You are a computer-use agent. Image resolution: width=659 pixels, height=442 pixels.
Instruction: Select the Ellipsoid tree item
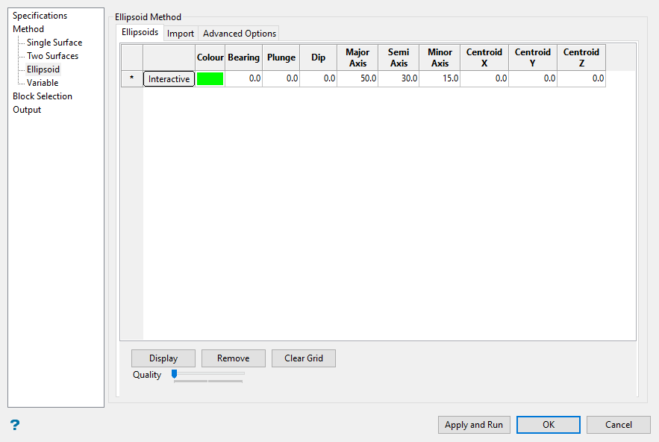pos(43,69)
